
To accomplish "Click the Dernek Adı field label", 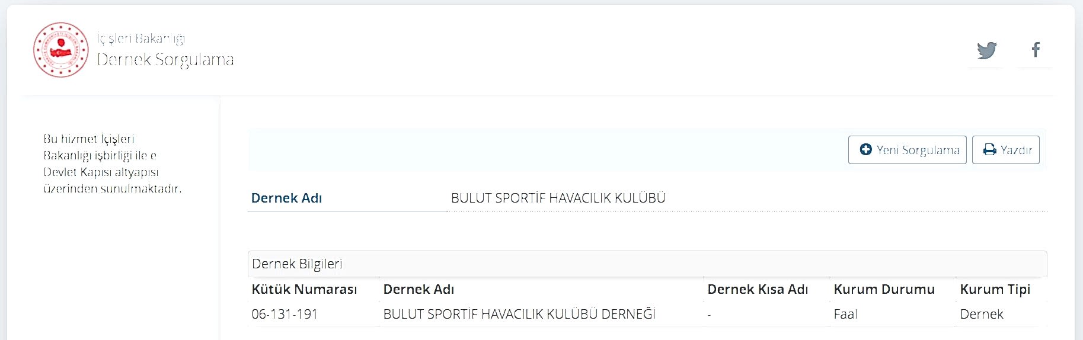I will coord(287,198).
